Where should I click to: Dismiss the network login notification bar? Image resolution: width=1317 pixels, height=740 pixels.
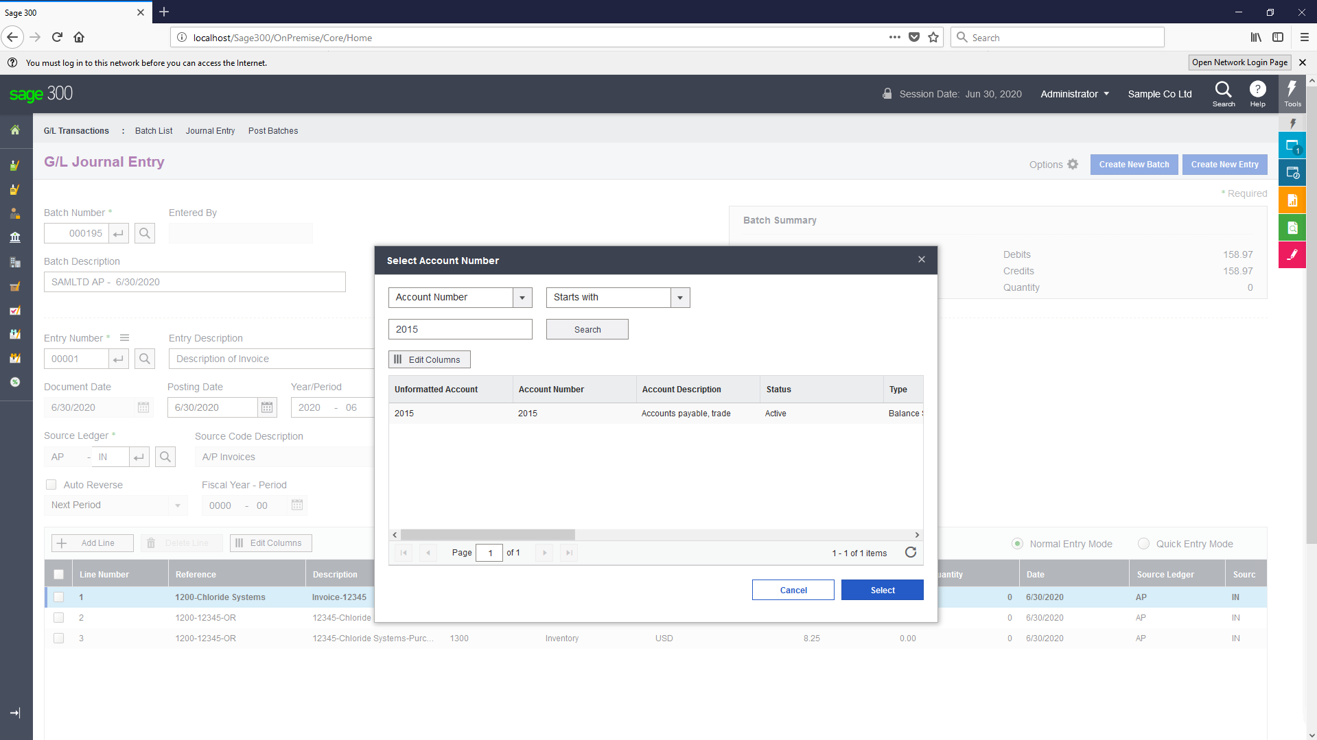(1303, 62)
